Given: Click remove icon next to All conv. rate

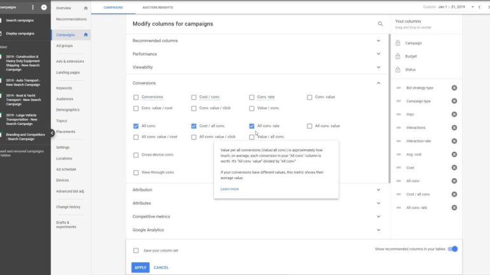Looking at the screenshot, I should [454, 208].
